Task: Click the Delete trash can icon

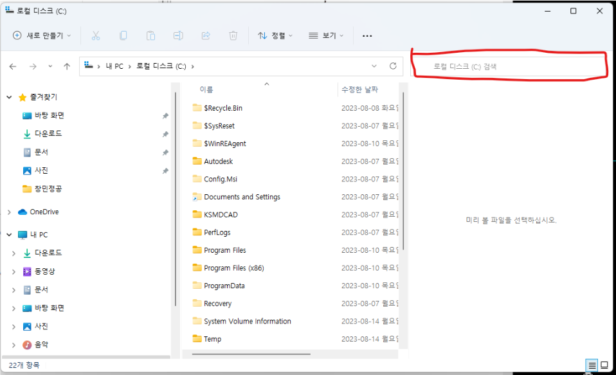Action: (x=233, y=36)
